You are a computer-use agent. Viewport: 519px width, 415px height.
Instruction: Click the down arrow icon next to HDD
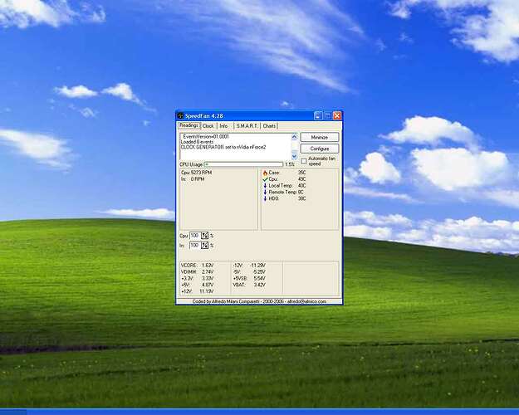point(265,198)
